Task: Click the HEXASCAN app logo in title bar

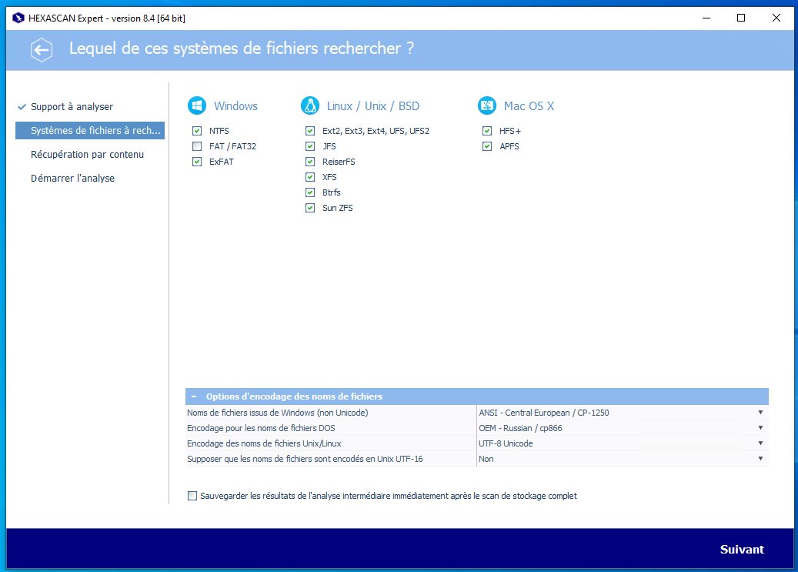Action: (18, 18)
